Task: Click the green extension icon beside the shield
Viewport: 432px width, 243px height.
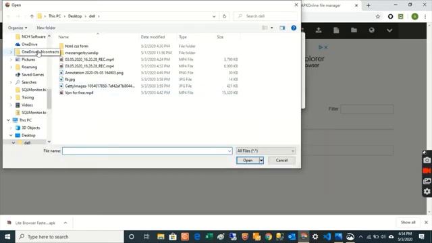Action: 401,16
